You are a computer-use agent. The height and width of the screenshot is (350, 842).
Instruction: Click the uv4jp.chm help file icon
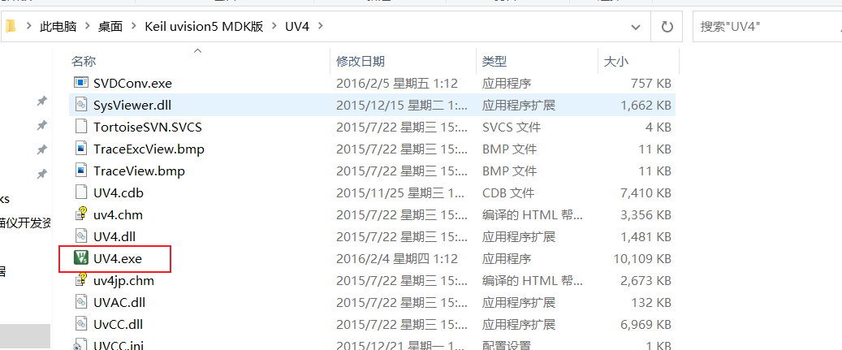tap(80, 281)
